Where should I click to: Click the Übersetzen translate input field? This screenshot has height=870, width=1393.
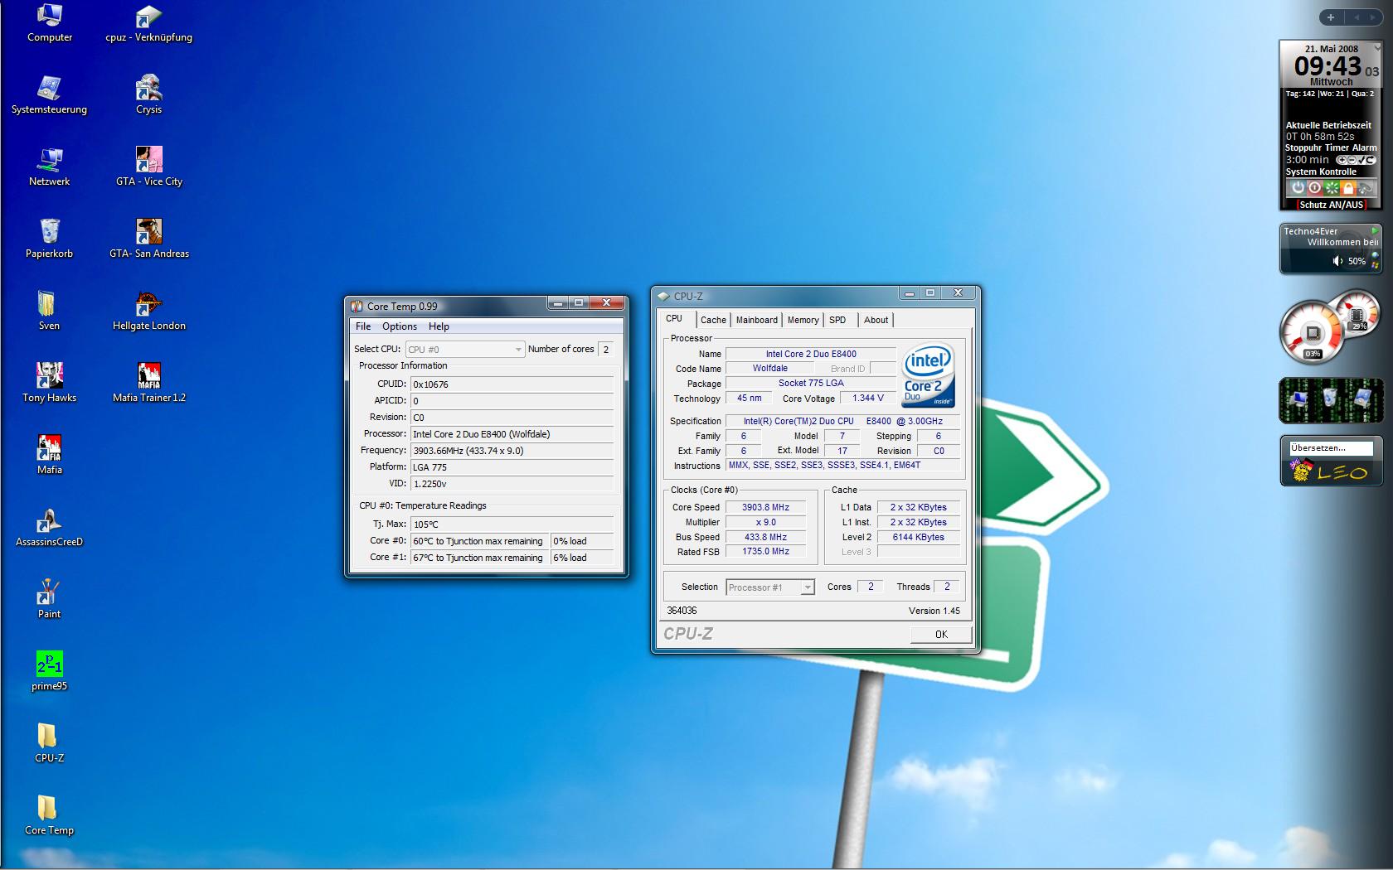pyautogui.click(x=1331, y=448)
